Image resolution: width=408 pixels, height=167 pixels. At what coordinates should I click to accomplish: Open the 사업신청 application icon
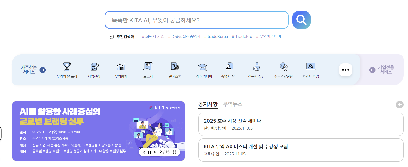click(94, 66)
